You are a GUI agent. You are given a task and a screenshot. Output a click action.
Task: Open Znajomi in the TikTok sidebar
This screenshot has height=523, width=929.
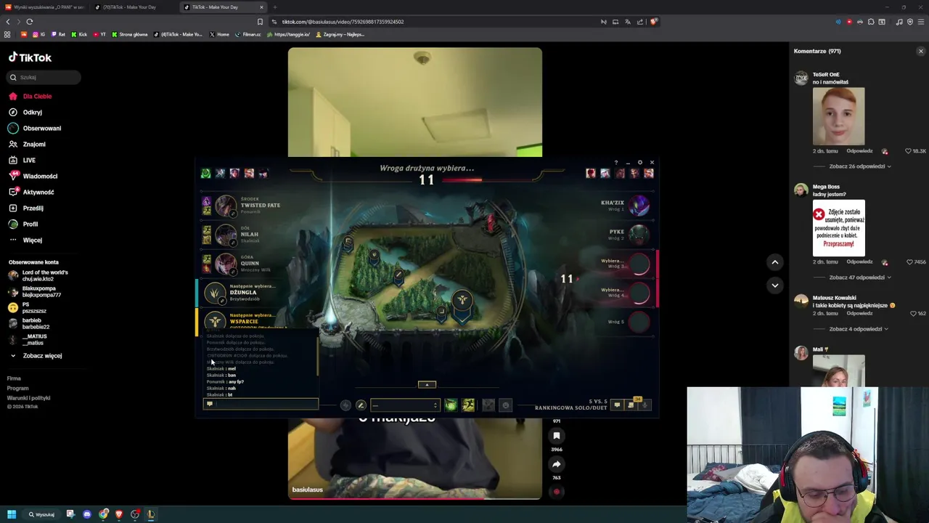tap(27, 144)
